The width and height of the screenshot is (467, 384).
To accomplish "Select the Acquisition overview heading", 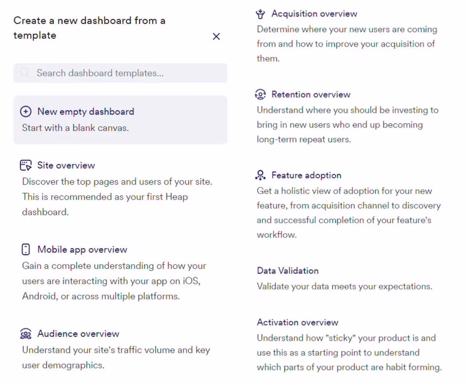I will 314,14.
